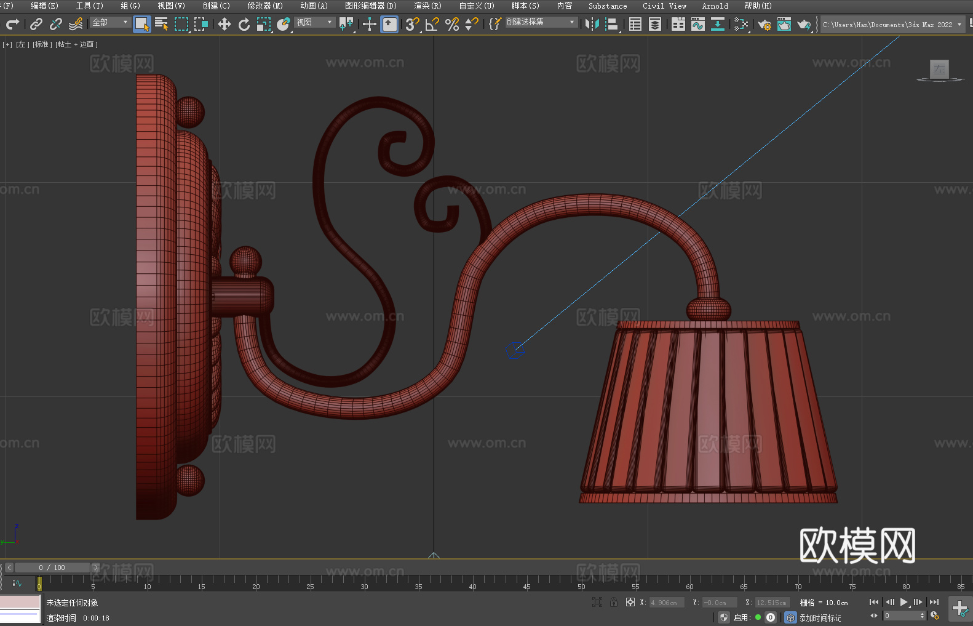Open the 视图 reference coordinate dropdown
Screen dimensions: 973x626
pos(314,22)
